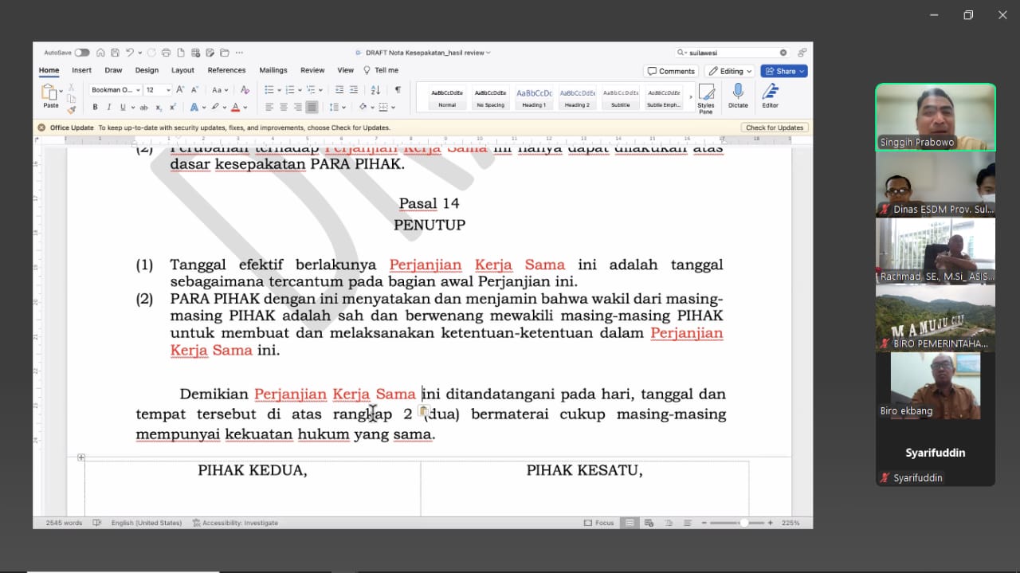1020x573 pixels.
Task: Click the Home house icon in title bar
Action: tap(100, 53)
